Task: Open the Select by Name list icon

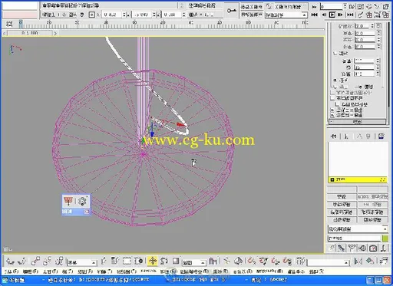Action: [x=115, y=261]
